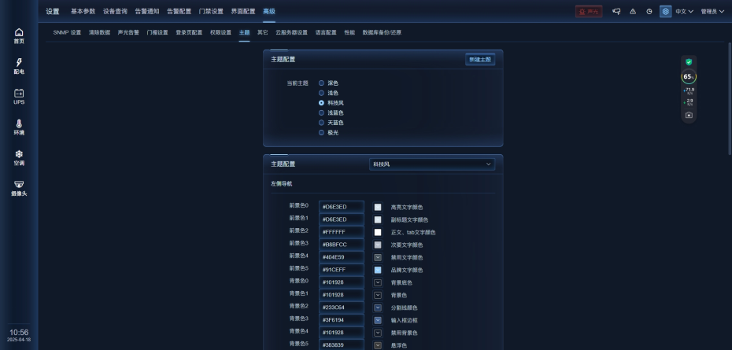The width and height of the screenshot is (732, 350).
Task: Click the red 声光 alarm button
Action: [589, 11]
